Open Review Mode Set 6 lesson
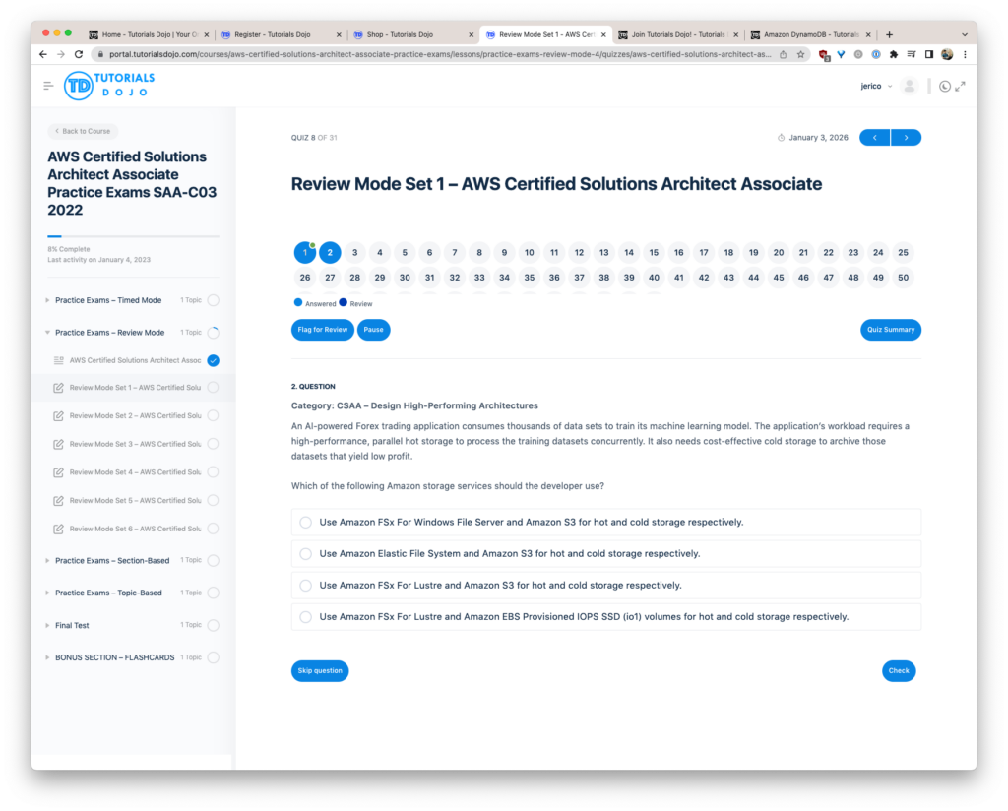The image size is (1008, 811). (x=135, y=529)
